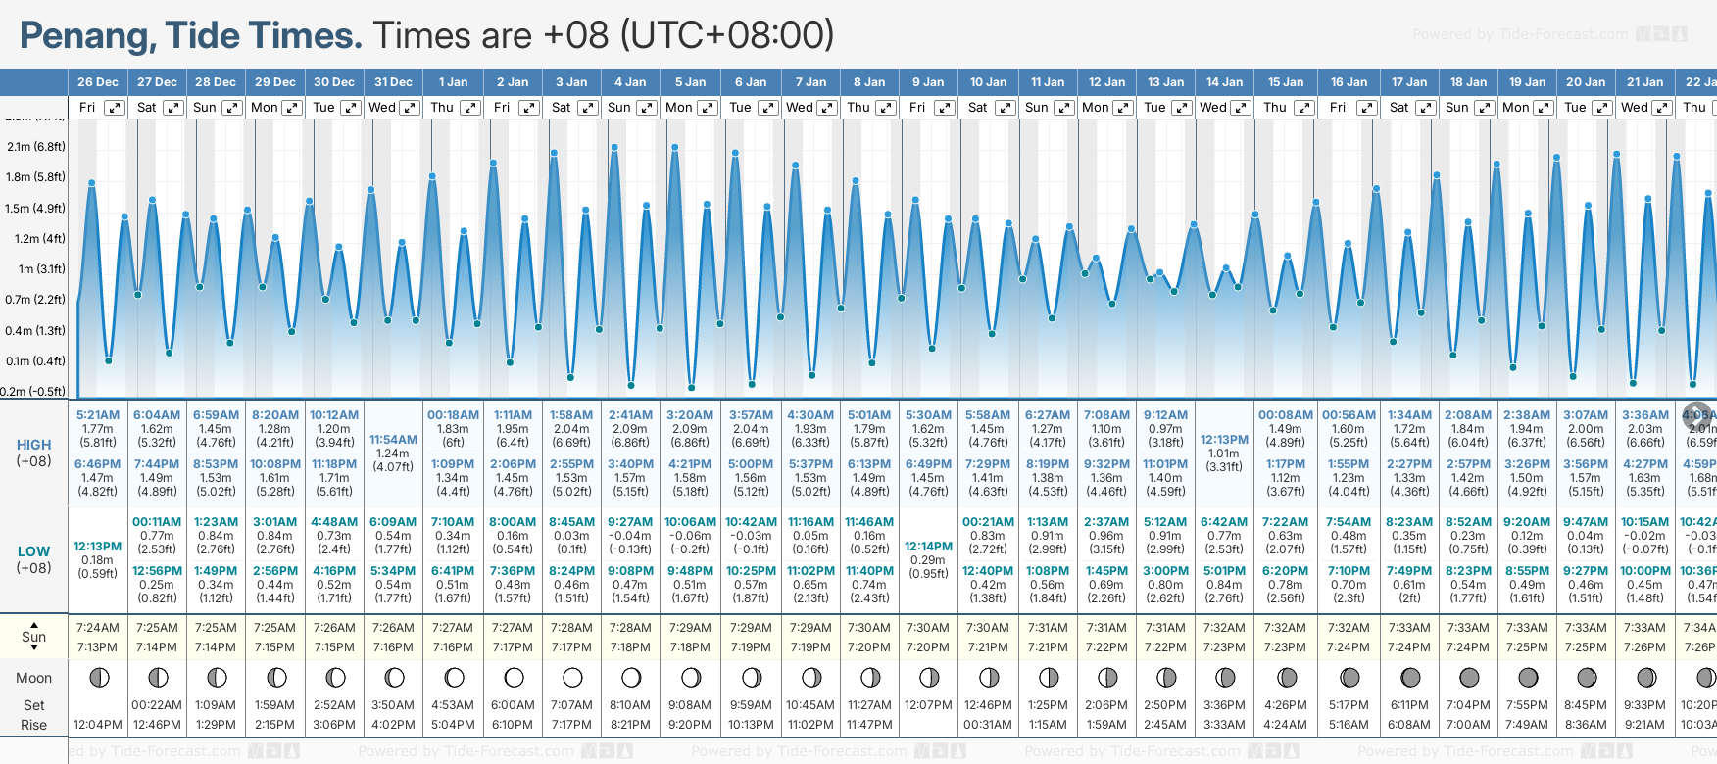Click the expand icon beside Wed 14 Jan
The image size is (1717, 764).
(1241, 108)
